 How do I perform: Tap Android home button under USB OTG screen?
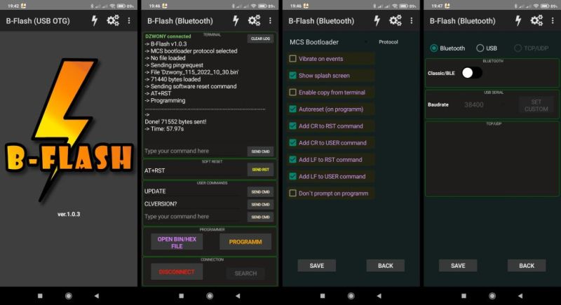[x=69, y=296]
